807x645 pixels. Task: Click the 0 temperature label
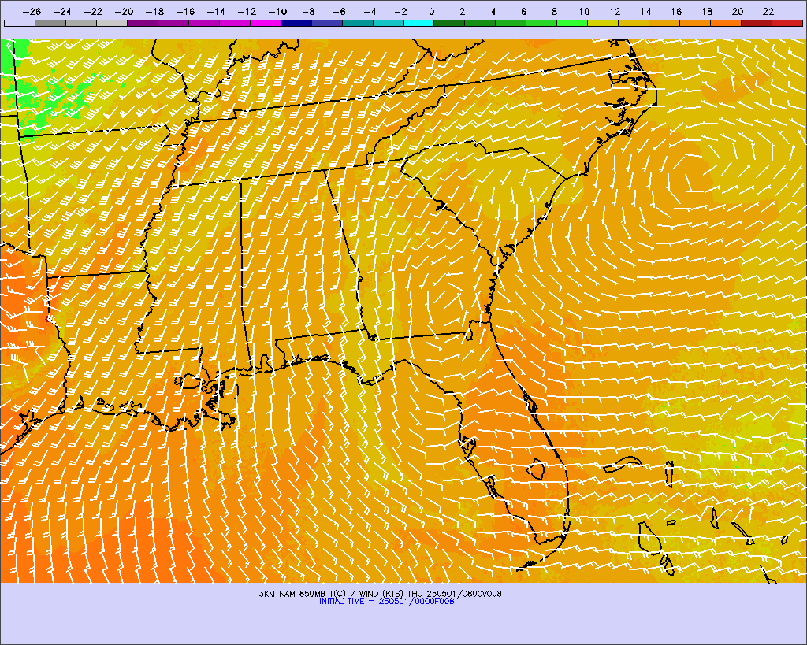click(431, 11)
